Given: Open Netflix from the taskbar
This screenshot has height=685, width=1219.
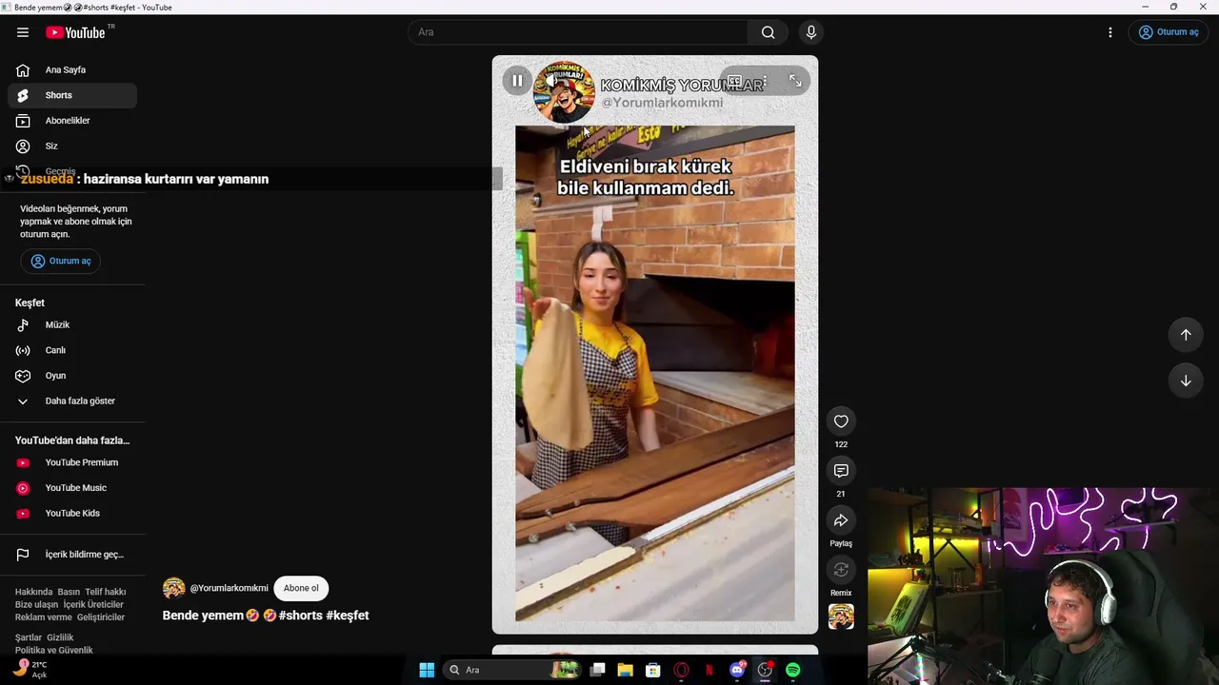Looking at the screenshot, I should pos(709,670).
